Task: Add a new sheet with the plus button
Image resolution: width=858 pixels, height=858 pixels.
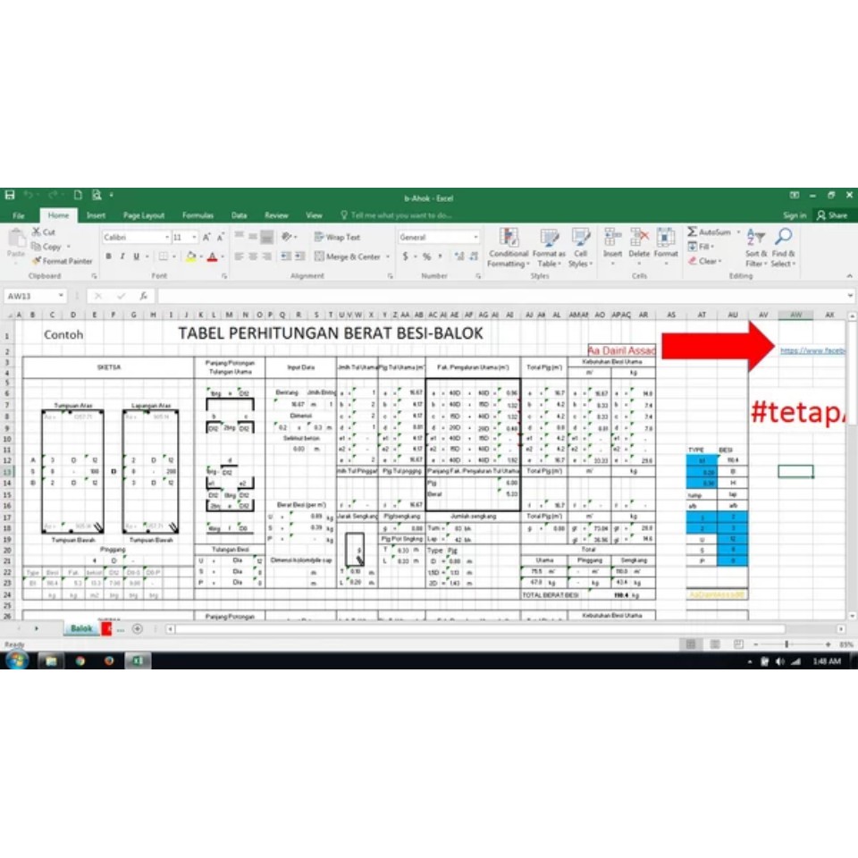Action: (138, 628)
